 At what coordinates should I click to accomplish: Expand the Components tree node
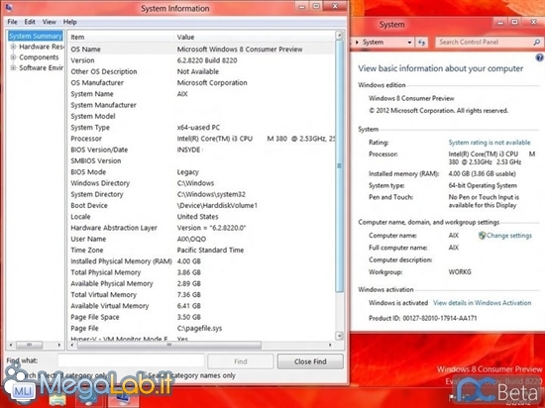[x=13, y=57]
